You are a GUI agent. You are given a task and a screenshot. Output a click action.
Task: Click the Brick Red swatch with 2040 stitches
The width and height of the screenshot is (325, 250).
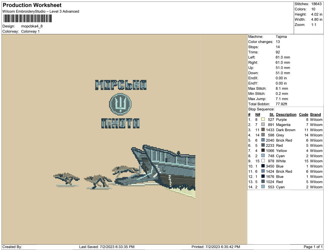(x=263, y=140)
